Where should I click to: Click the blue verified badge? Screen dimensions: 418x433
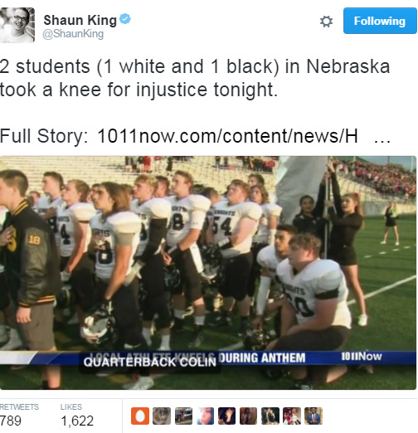click(125, 19)
